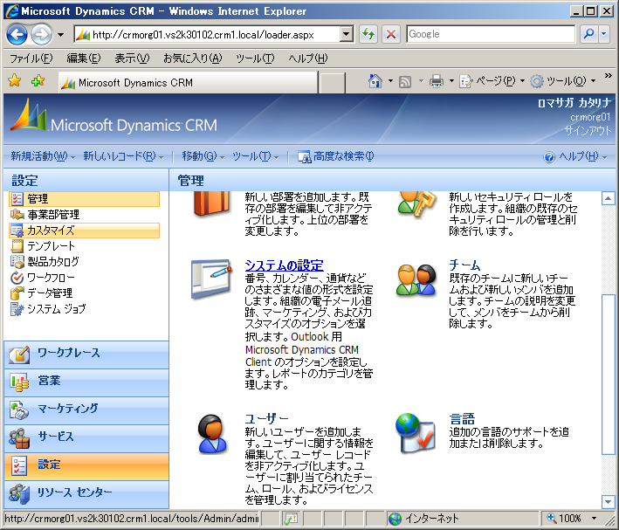The image size is (619, 530).
Task: Click the IE back navigation arrow
Action: pos(17,35)
